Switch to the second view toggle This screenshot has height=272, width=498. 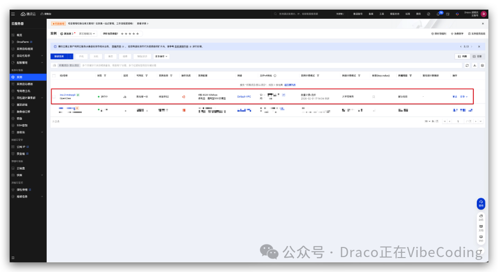coord(477,56)
